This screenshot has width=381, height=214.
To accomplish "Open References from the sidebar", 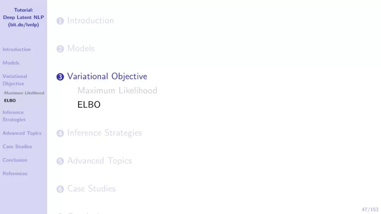I will pos(15,173).
